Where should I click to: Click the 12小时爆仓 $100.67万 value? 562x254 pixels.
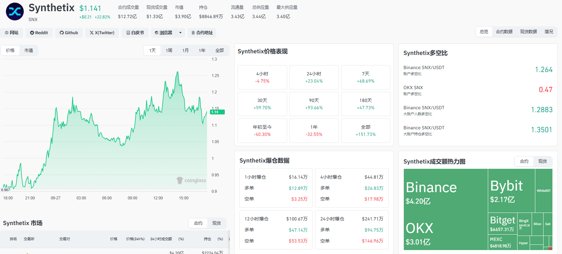[x=297, y=219]
